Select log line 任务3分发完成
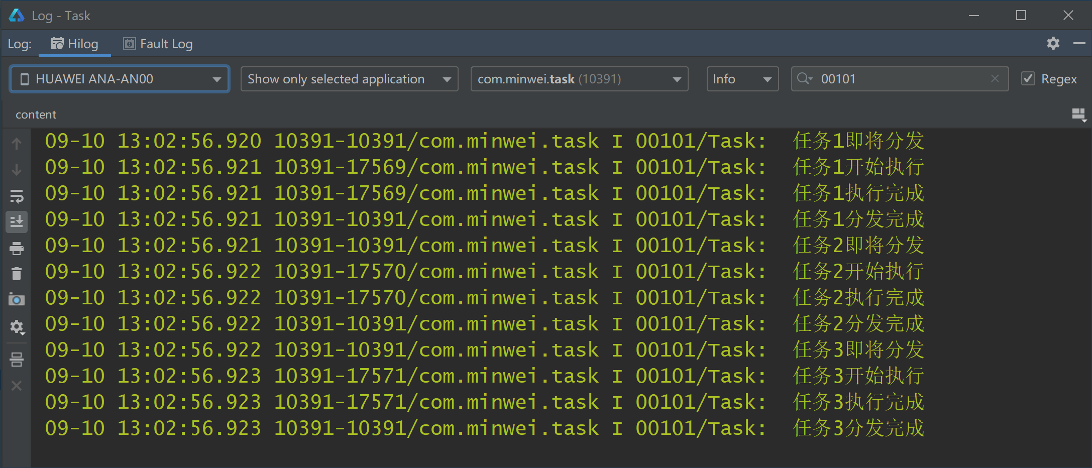The image size is (1092, 468). pyautogui.click(x=484, y=428)
